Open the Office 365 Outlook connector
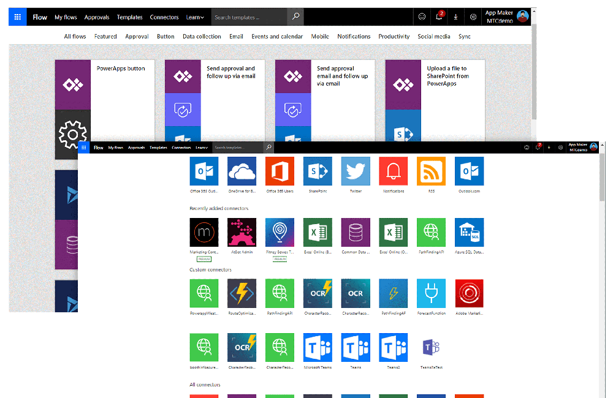 (204, 171)
